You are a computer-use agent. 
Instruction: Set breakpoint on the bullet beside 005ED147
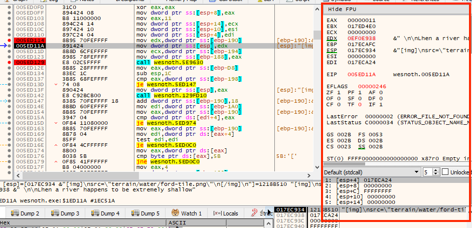pyautogui.click(x=10, y=101)
